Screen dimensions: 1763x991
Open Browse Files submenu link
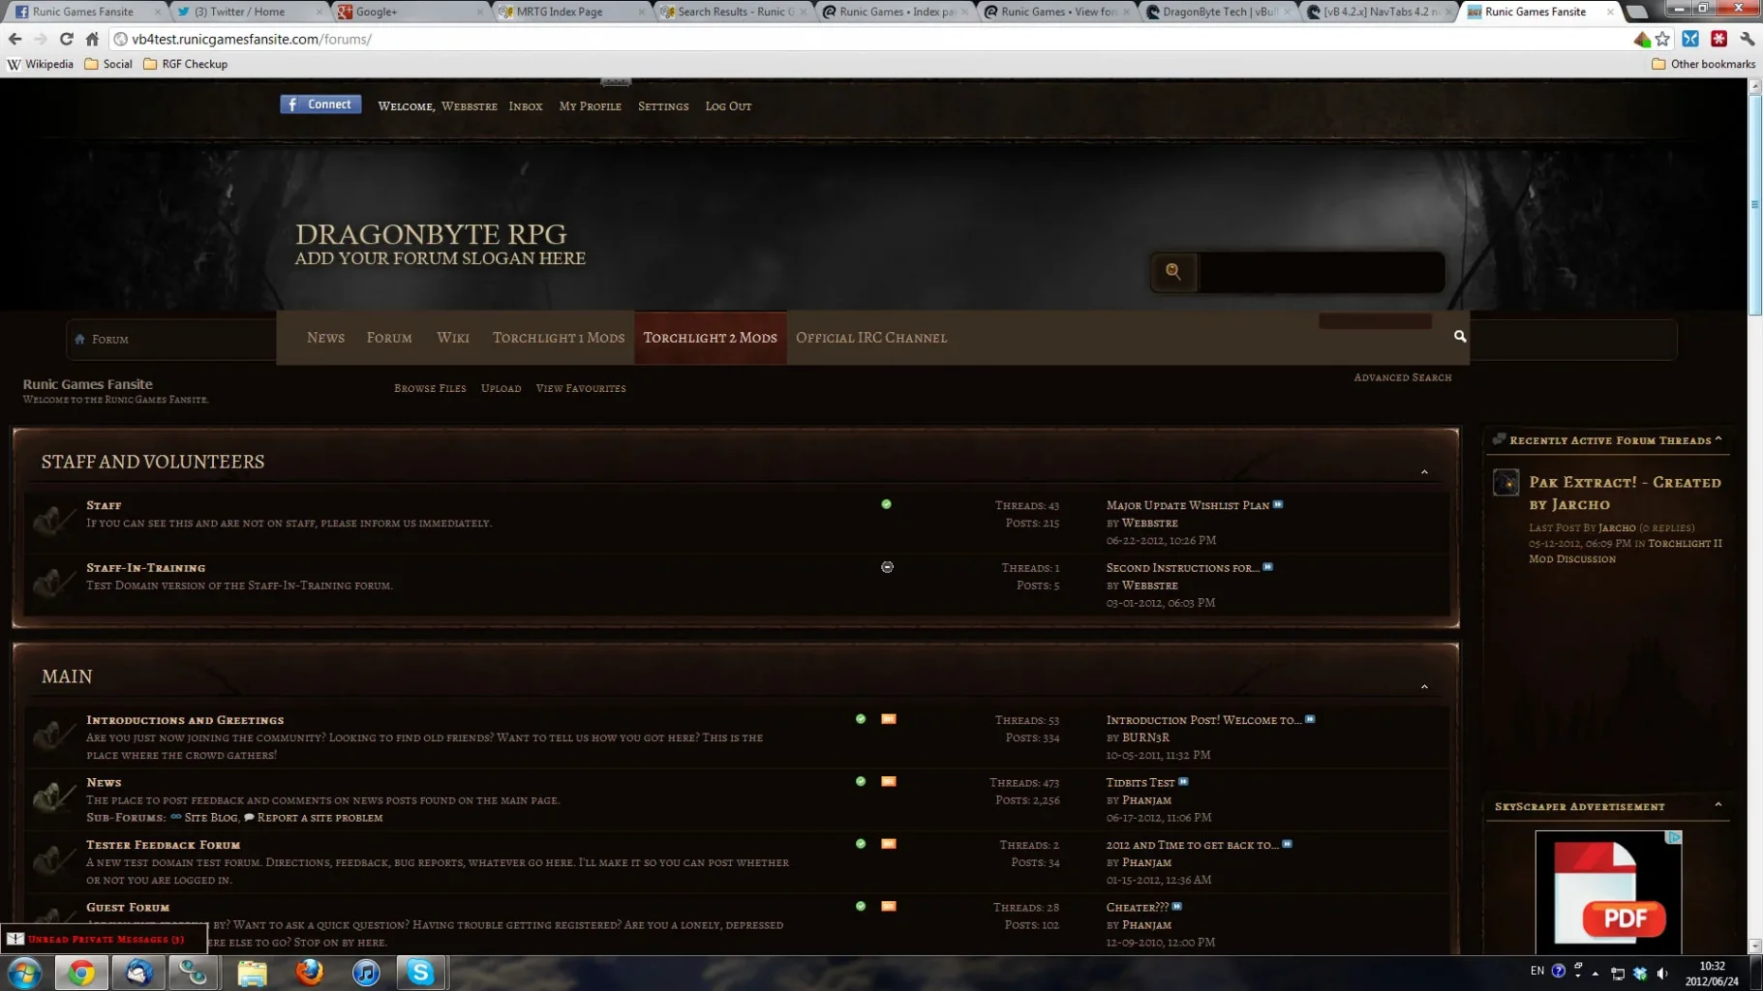coord(430,388)
